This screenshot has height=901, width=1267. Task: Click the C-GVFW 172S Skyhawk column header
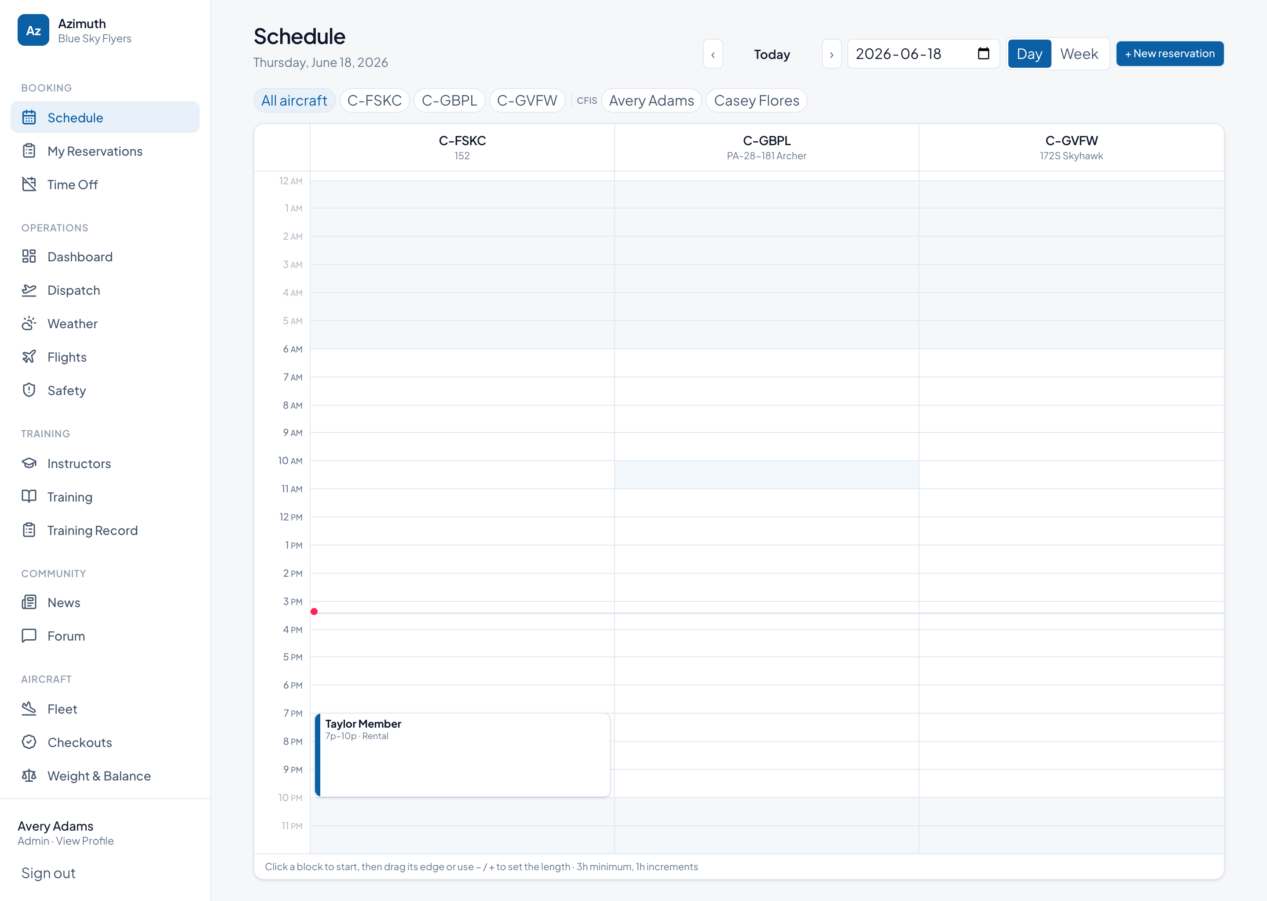click(x=1071, y=147)
